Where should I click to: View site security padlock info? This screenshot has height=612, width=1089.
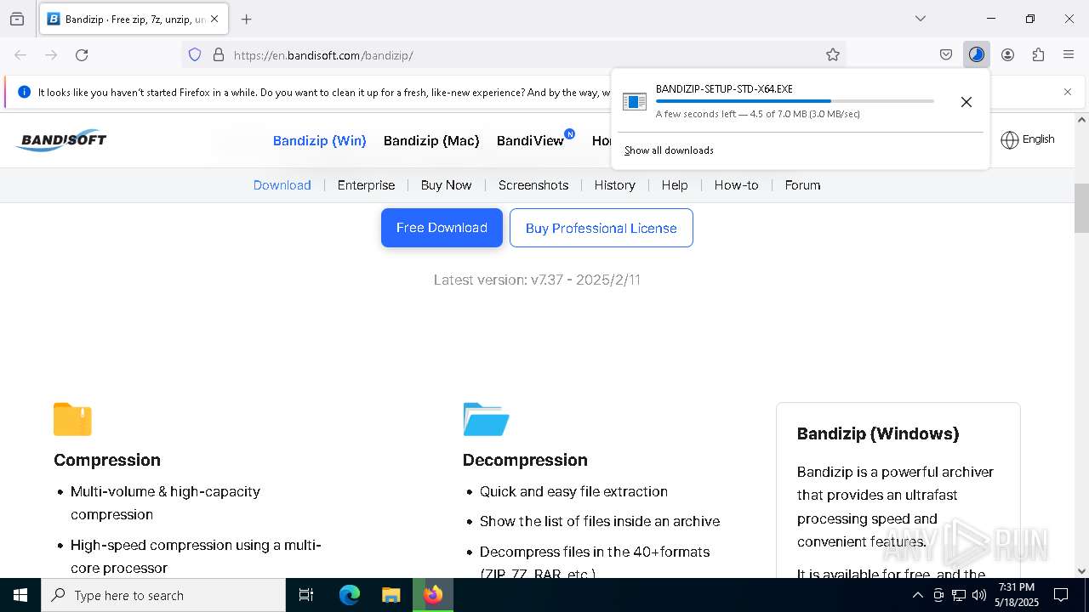pyautogui.click(x=219, y=55)
